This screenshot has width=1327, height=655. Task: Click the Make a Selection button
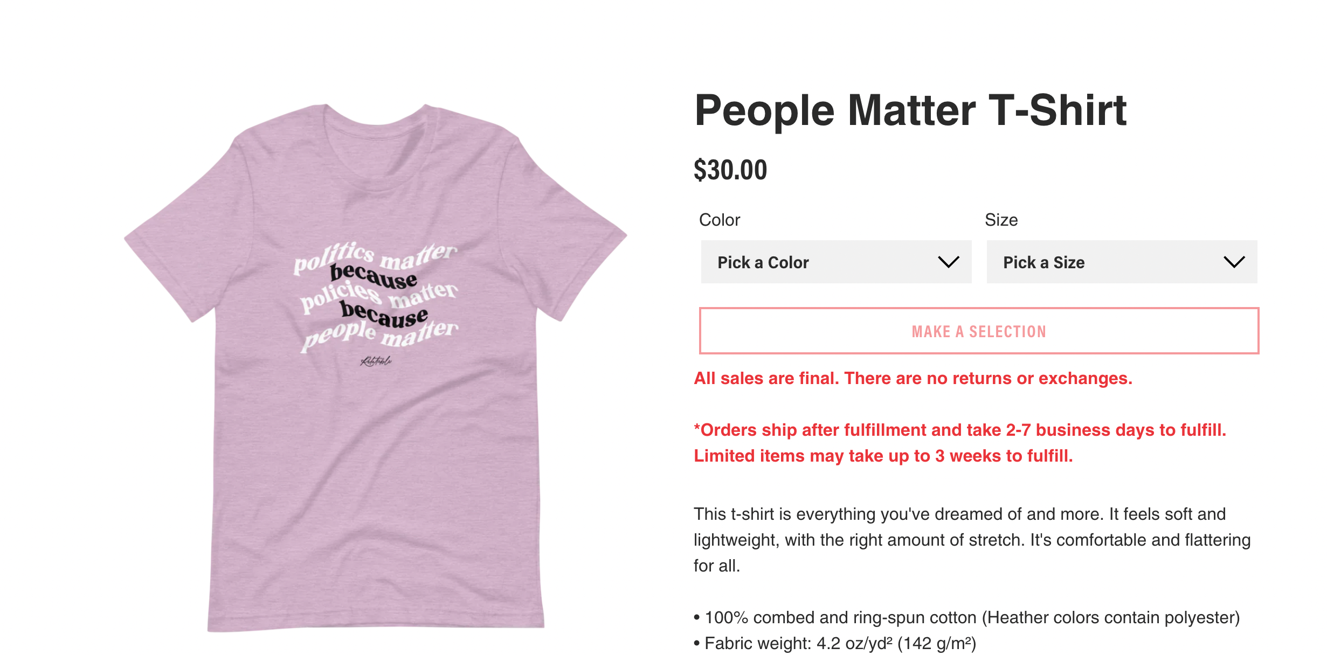point(979,331)
